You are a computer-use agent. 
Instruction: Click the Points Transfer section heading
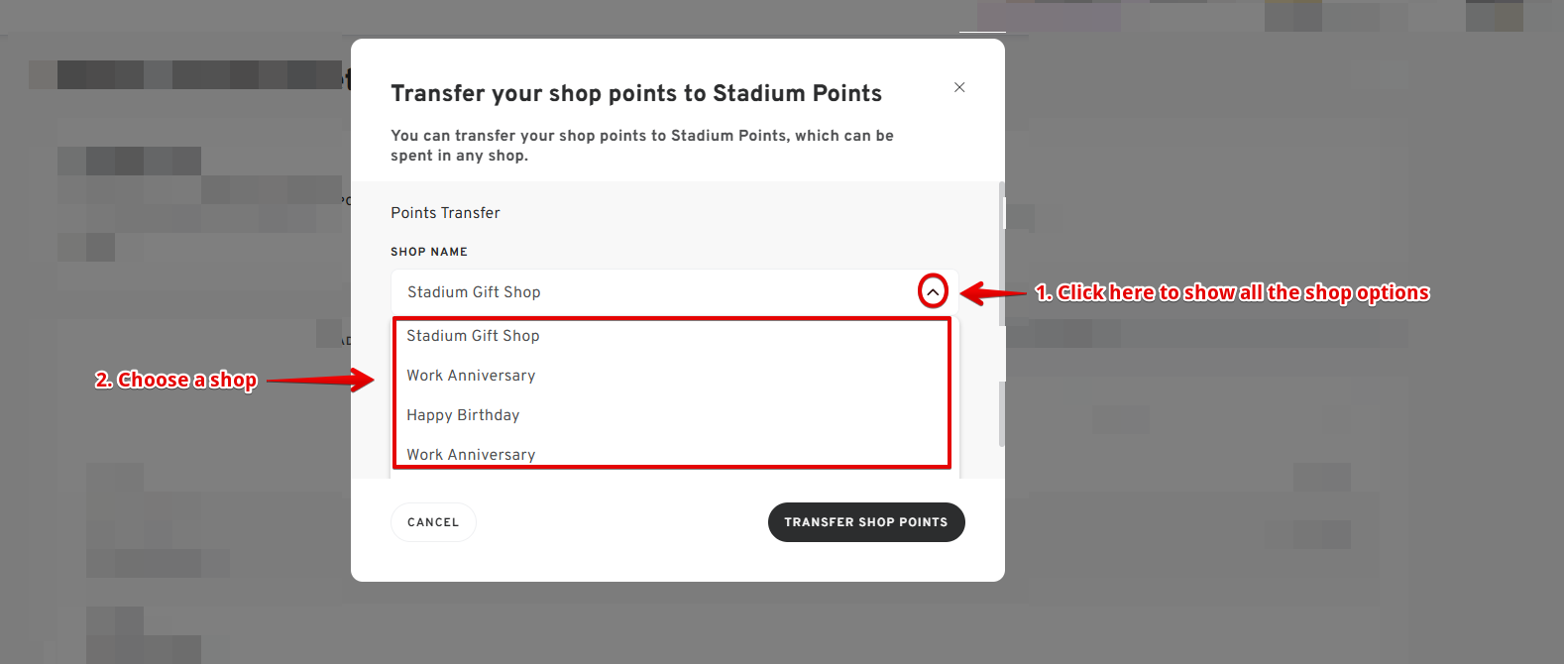(445, 213)
